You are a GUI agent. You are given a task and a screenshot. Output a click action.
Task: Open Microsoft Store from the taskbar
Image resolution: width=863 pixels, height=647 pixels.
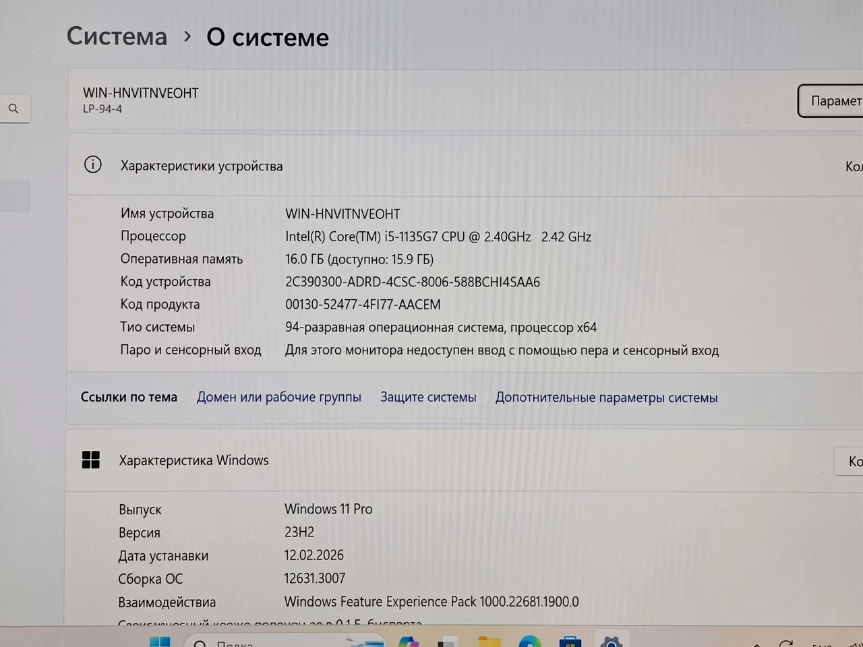tap(570, 642)
